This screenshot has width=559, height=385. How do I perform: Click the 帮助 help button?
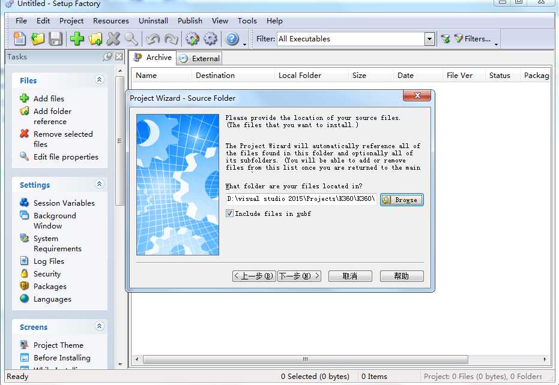[402, 276]
